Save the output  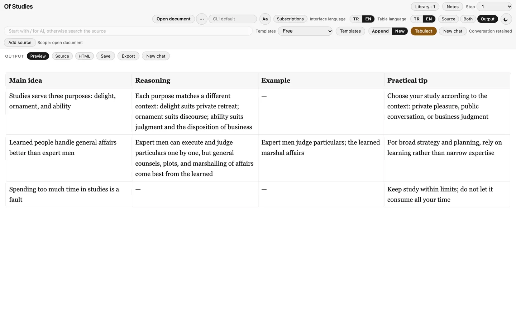[105, 56]
